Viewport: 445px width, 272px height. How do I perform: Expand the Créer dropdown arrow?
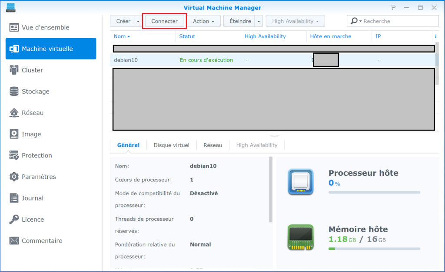[x=138, y=21]
